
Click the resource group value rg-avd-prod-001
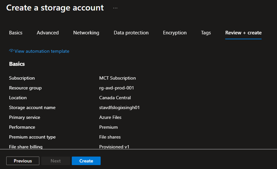116,88
